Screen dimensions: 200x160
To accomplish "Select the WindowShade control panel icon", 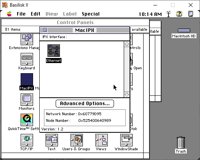I will (126, 140).
